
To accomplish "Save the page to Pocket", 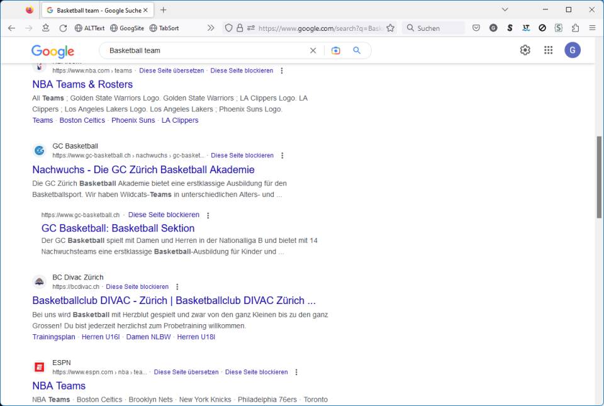I will [x=476, y=28].
